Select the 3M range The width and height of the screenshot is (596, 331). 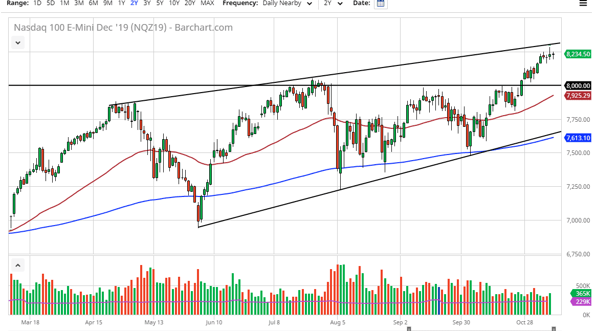pos(78,3)
